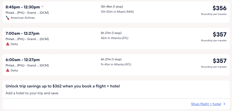Click the American Airlines logo icon
The height and width of the screenshot is (111, 232).
coord(8,18)
